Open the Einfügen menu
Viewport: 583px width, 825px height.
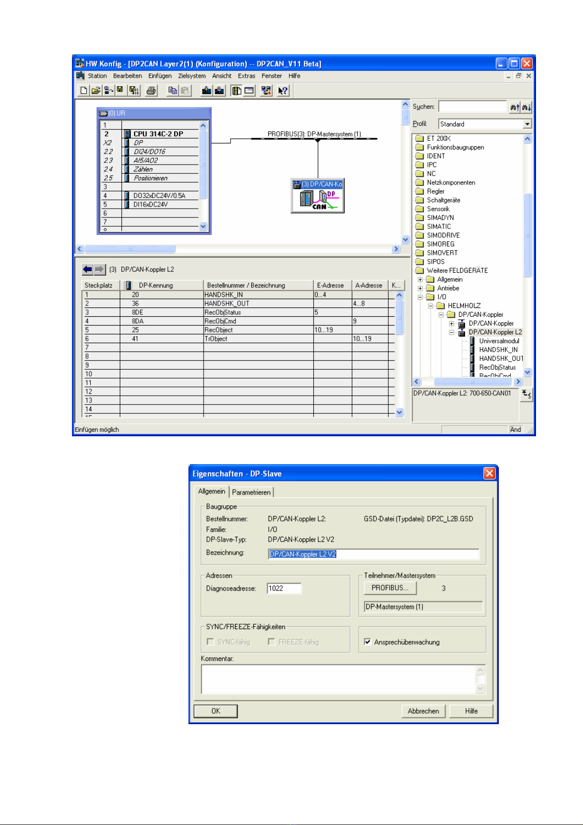(x=160, y=76)
